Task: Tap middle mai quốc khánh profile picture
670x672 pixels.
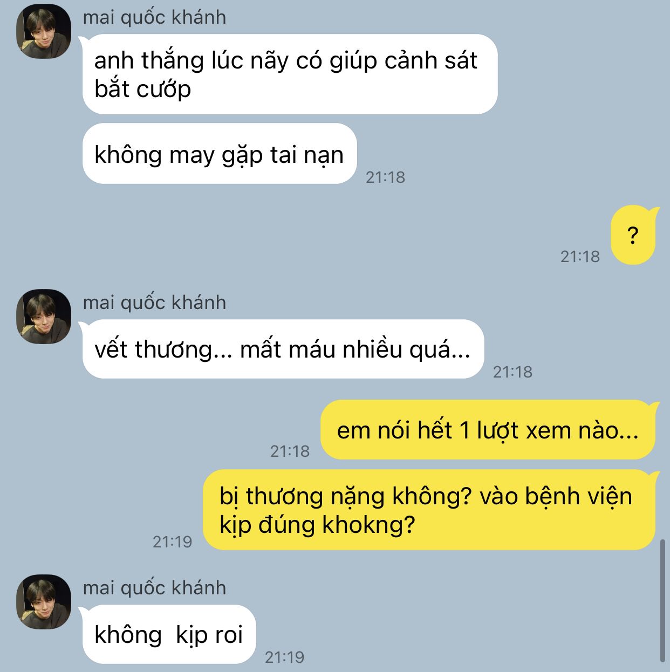Action: pyautogui.click(x=44, y=317)
